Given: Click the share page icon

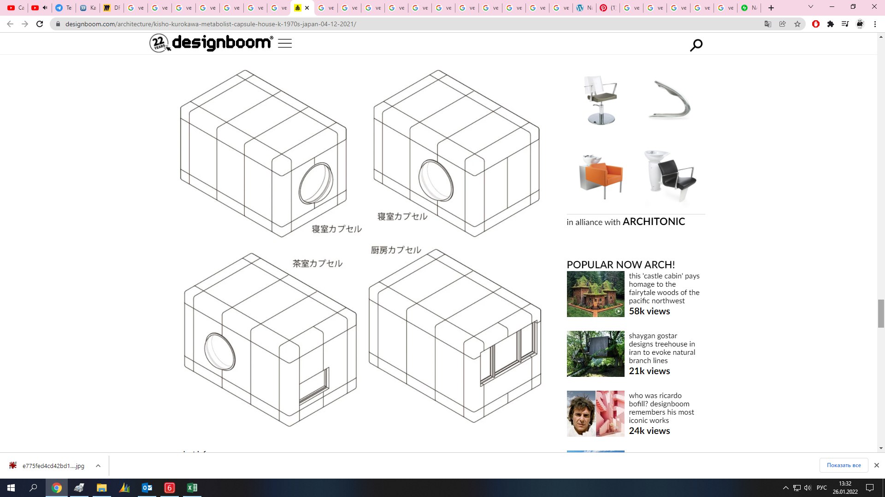Looking at the screenshot, I should click(x=783, y=24).
